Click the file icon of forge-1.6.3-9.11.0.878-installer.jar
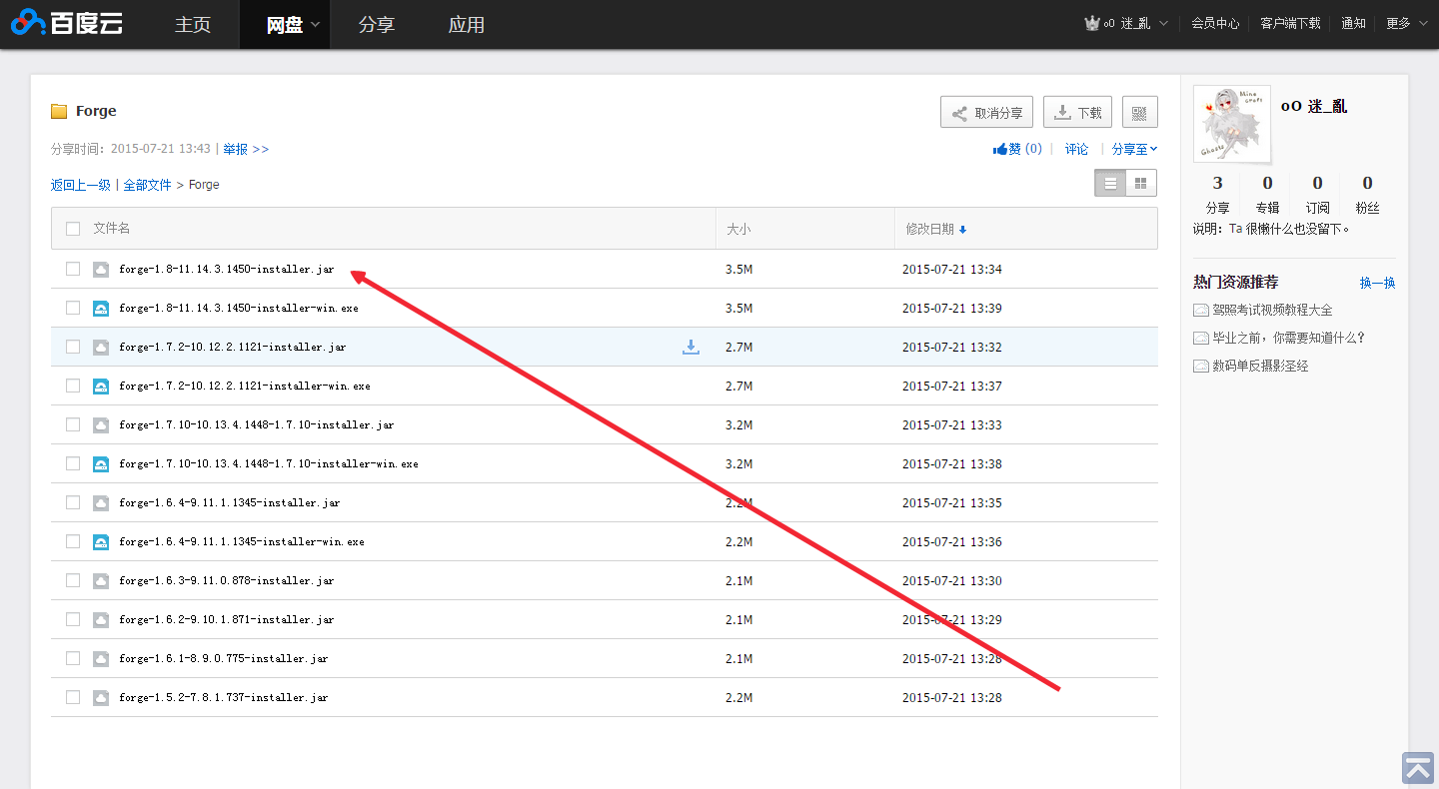1439x789 pixels. click(101, 581)
